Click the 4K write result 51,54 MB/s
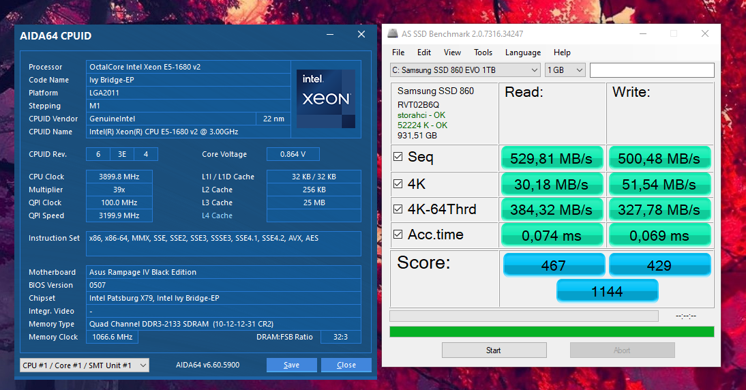The width and height of the screenshot is (746, 390). click(659, 185)
